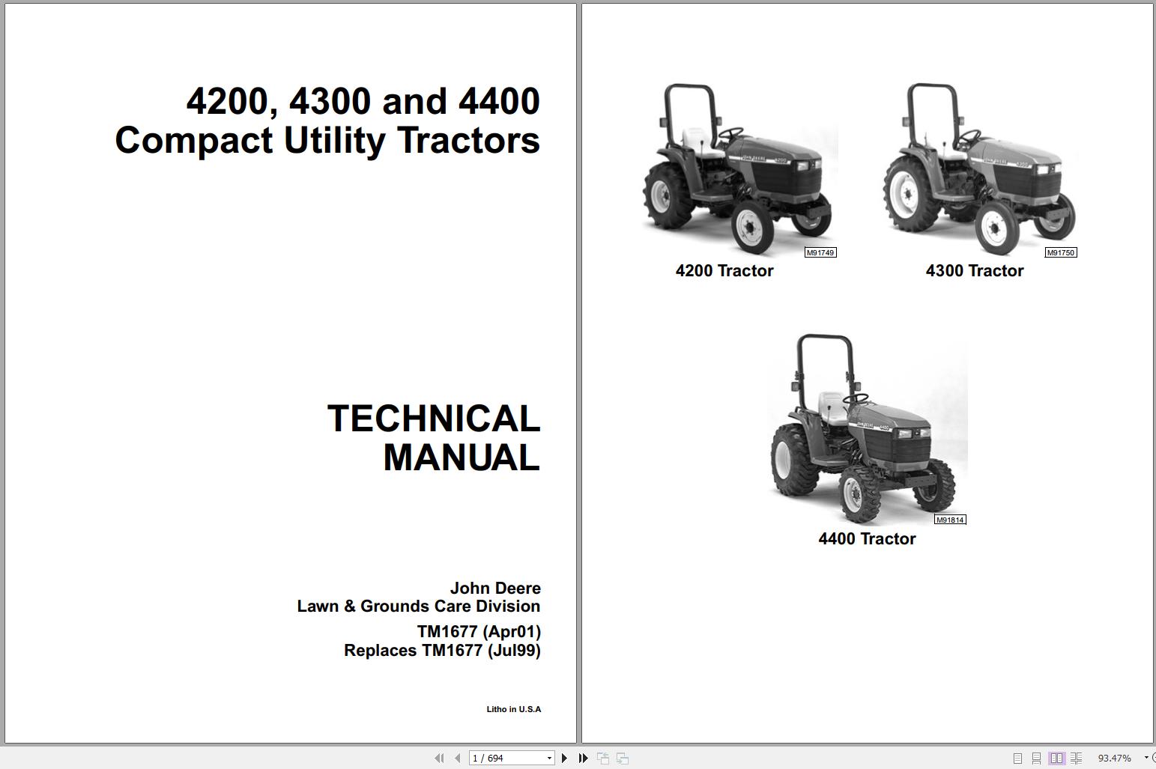The height and width of the screenshot is (769, 1156).
Task: Go to the first page
Action: (439, 758)
